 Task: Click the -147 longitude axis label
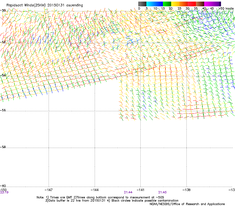(49, 190)
